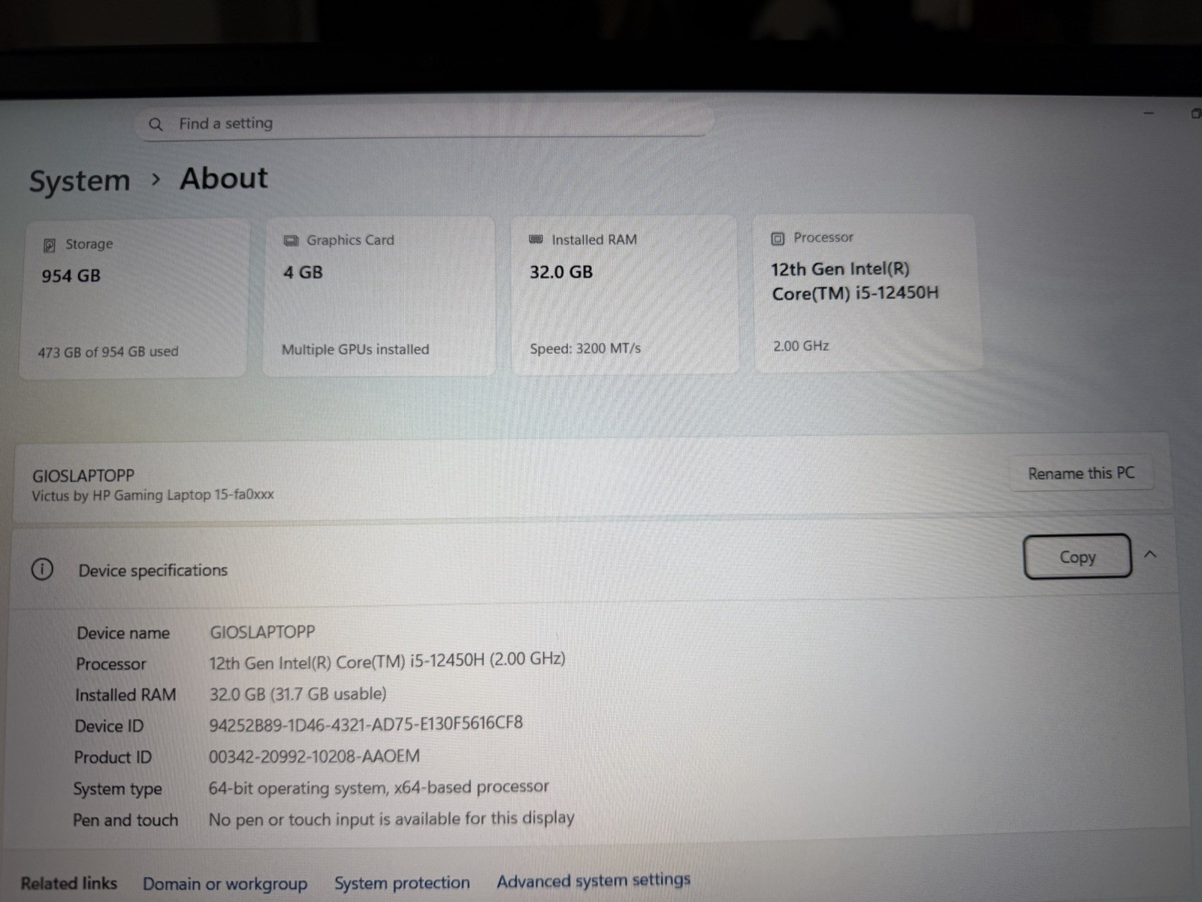Open the Storage 954 GB card

134,298
